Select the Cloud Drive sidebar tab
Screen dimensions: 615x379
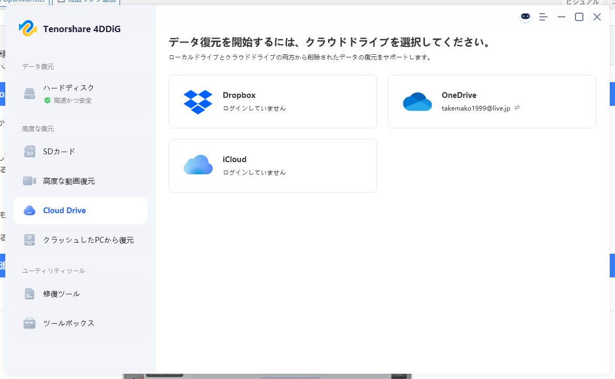[x=81, y=211]
